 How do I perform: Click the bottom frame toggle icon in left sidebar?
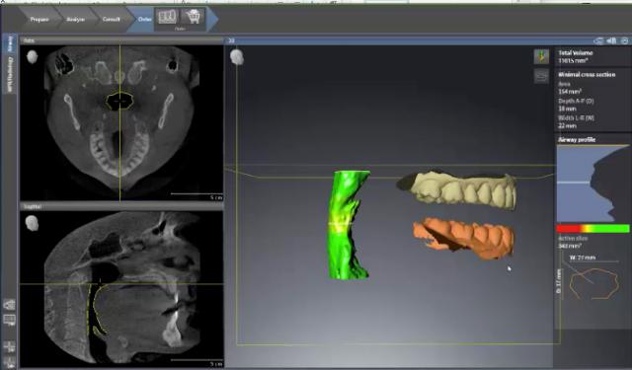[x=9, y=362]
